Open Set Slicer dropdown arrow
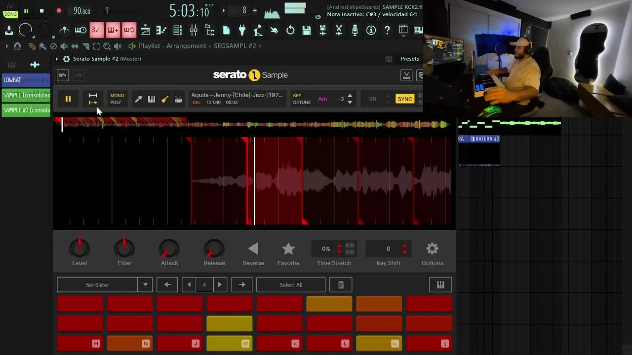Screen dimensions: 632x355 145,285
